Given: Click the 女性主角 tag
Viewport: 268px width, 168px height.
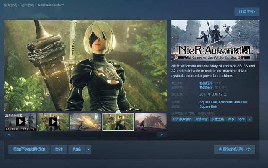Looking at the screenshot, I should pos(218,119).
